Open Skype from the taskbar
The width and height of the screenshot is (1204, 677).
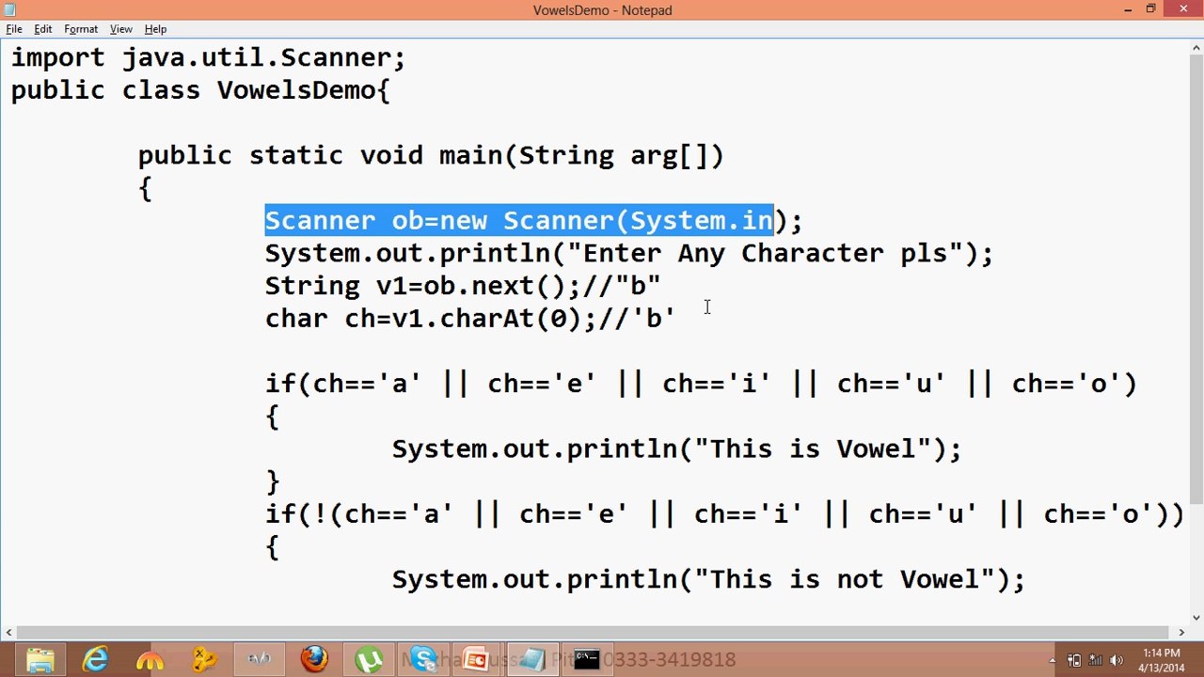coord(423,660)
